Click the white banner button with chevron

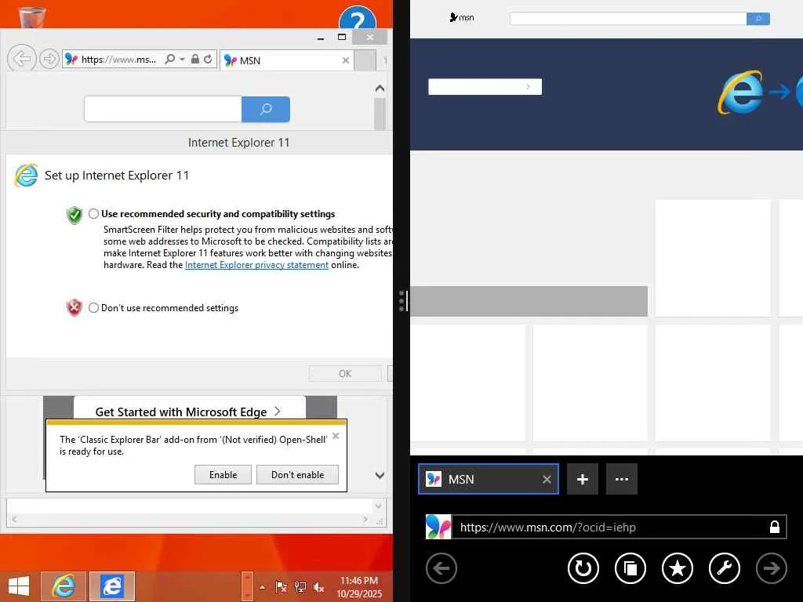[x=485, y=86]
